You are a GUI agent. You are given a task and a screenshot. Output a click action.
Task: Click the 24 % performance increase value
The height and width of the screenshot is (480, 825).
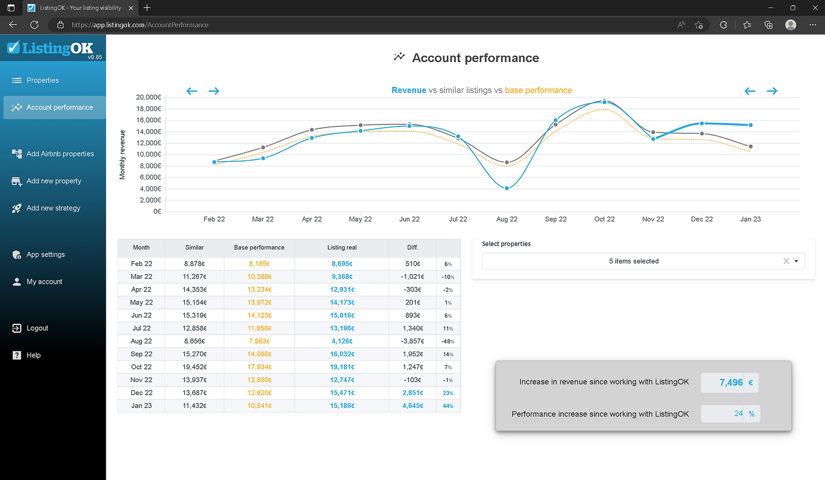pyautogui.click(x=739, y=414)
